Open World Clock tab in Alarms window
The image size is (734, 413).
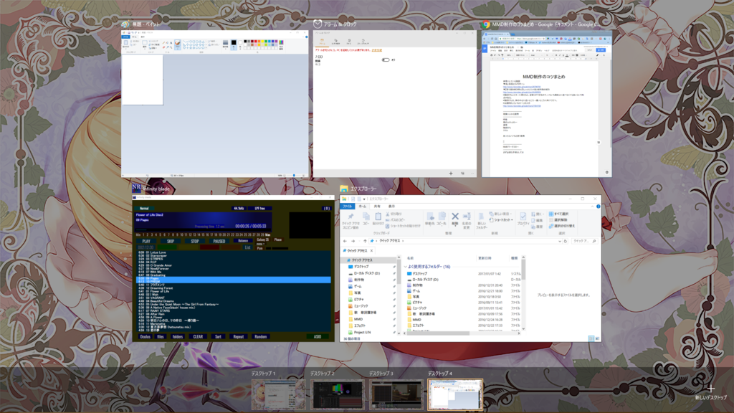click(x=335, y=42)
